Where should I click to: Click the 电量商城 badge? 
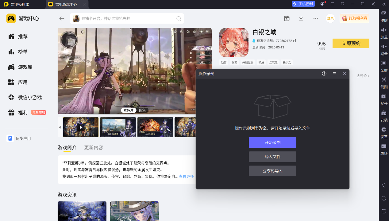pyautogui.click(x=39, y=112)
